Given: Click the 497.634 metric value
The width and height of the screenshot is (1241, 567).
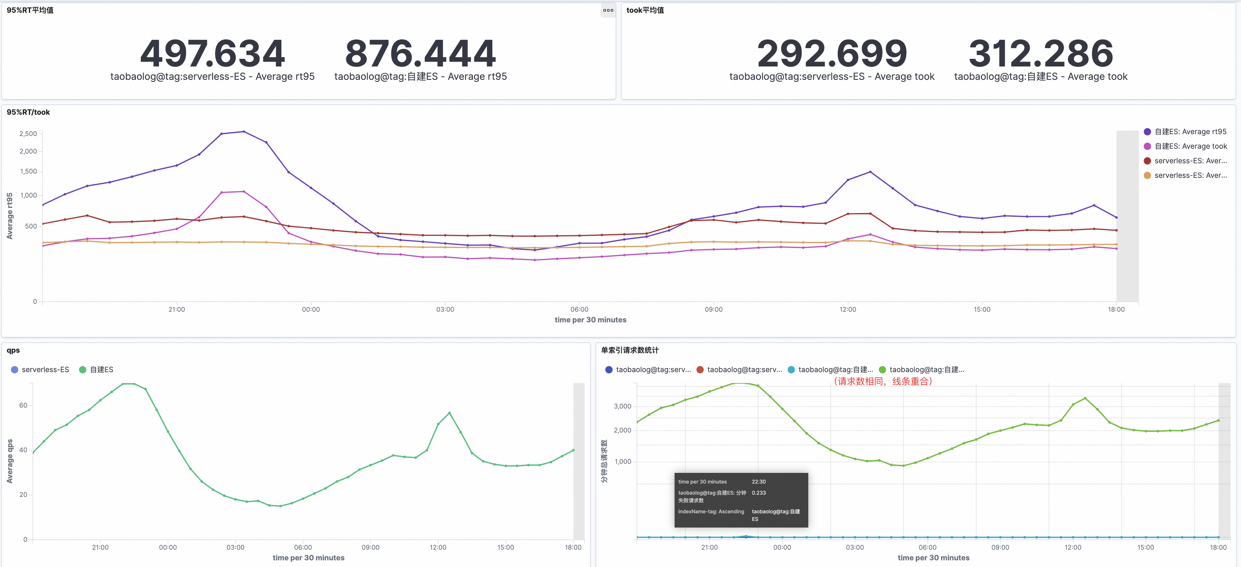Looking at the screenshot, I should [213, 52].
